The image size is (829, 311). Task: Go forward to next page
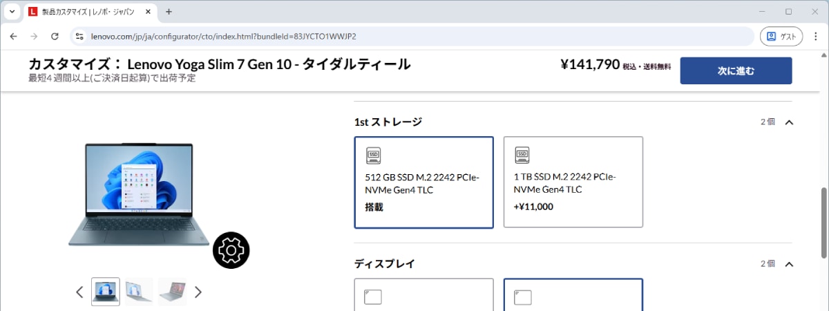34,36
